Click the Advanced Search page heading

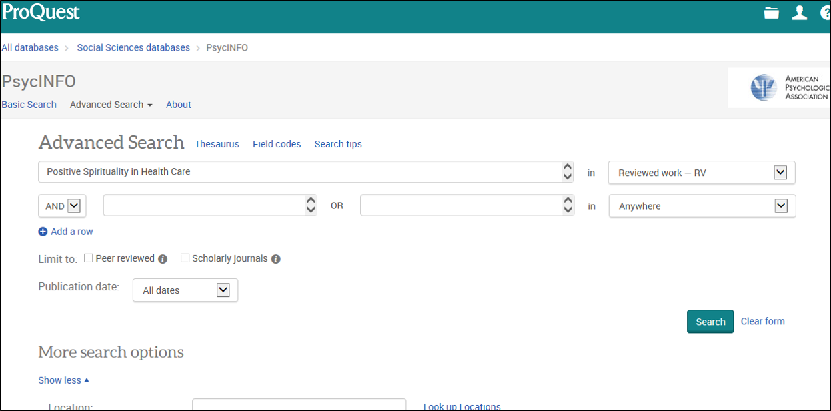coord(111,142)
